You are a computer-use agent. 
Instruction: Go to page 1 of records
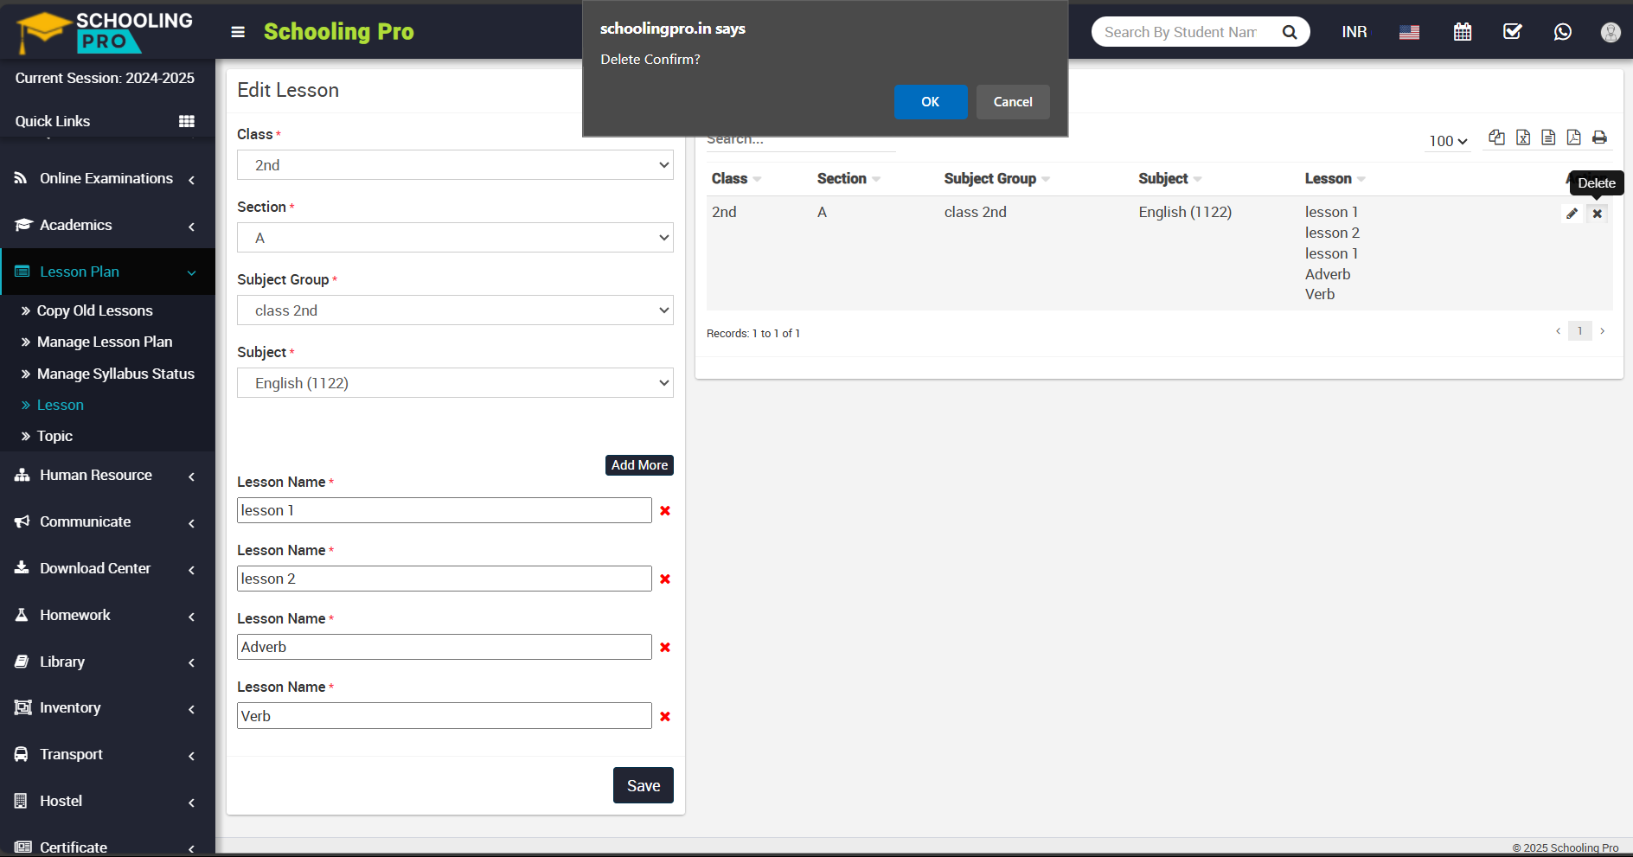[x=1579, y=331]
